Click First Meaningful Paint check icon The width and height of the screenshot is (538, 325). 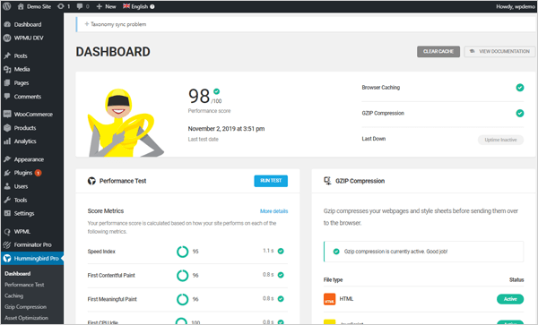click(x=281, y=299)
